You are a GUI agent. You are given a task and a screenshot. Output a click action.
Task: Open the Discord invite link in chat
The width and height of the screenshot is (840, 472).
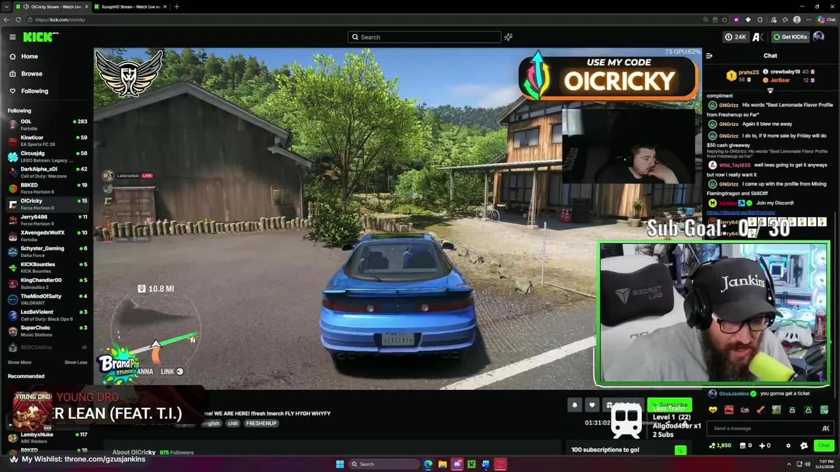(x=741, y=212)
